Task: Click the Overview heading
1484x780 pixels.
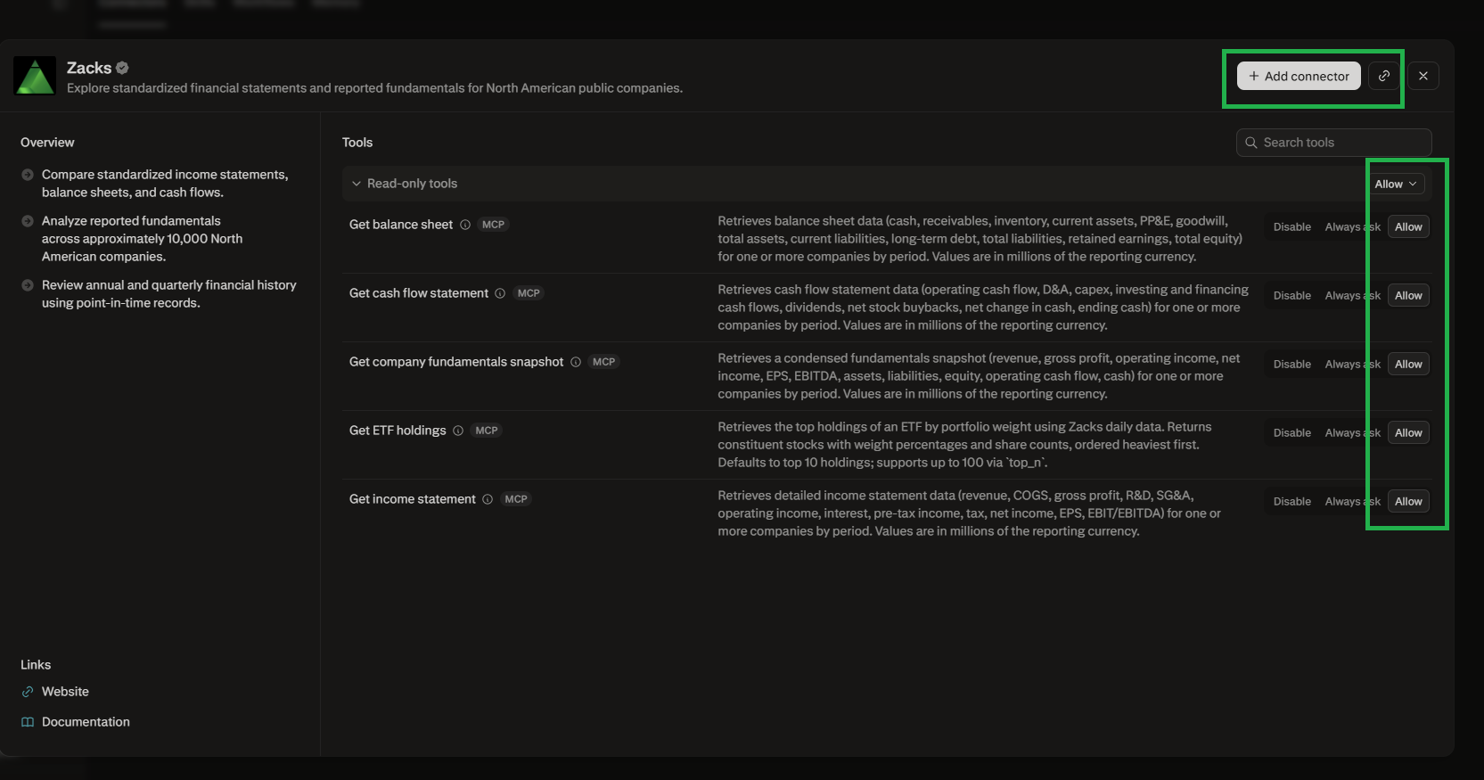Action: pyautogui.click(x=47, y=143)
